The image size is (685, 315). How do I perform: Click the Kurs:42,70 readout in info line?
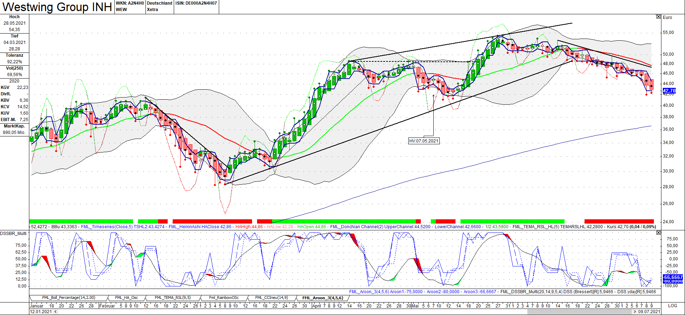(x=618, y=227)
